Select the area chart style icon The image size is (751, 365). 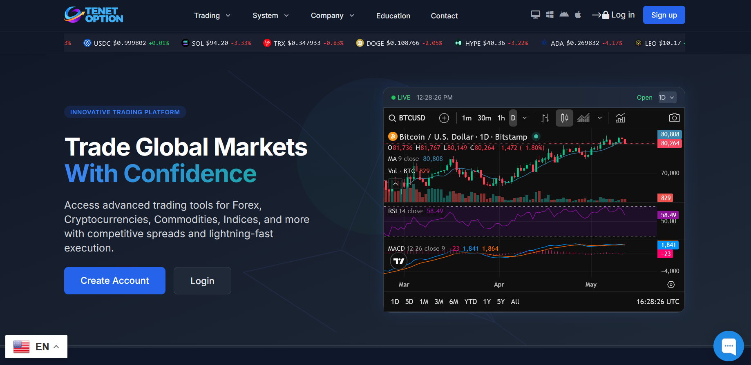point(583,118)
